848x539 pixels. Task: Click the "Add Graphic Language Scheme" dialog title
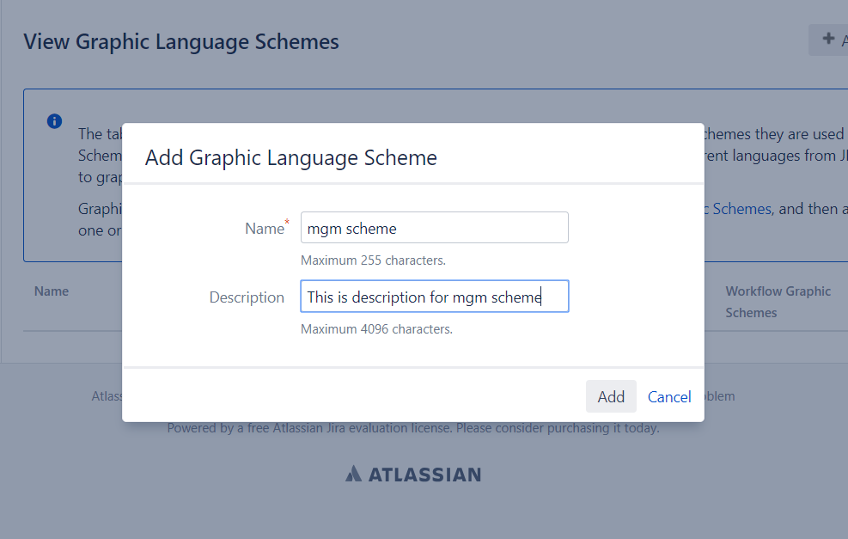(x=291, y=157)
